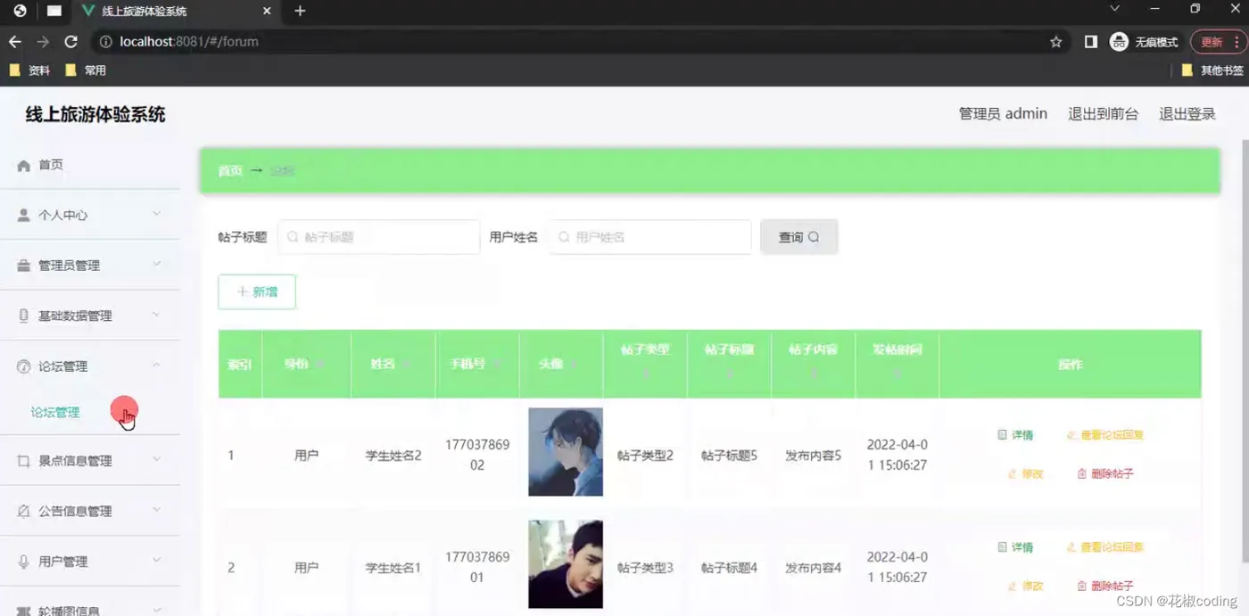Collapse the 论坛管理 parent menu
Screen dimensions: 1249x616
pos(89,366)
